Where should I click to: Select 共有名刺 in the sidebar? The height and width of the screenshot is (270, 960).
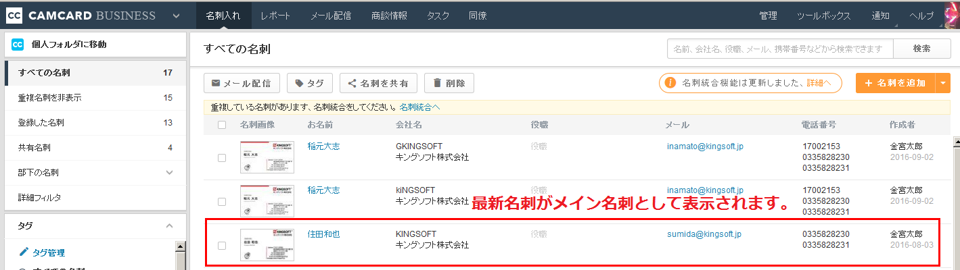click(x=95, y=148)
